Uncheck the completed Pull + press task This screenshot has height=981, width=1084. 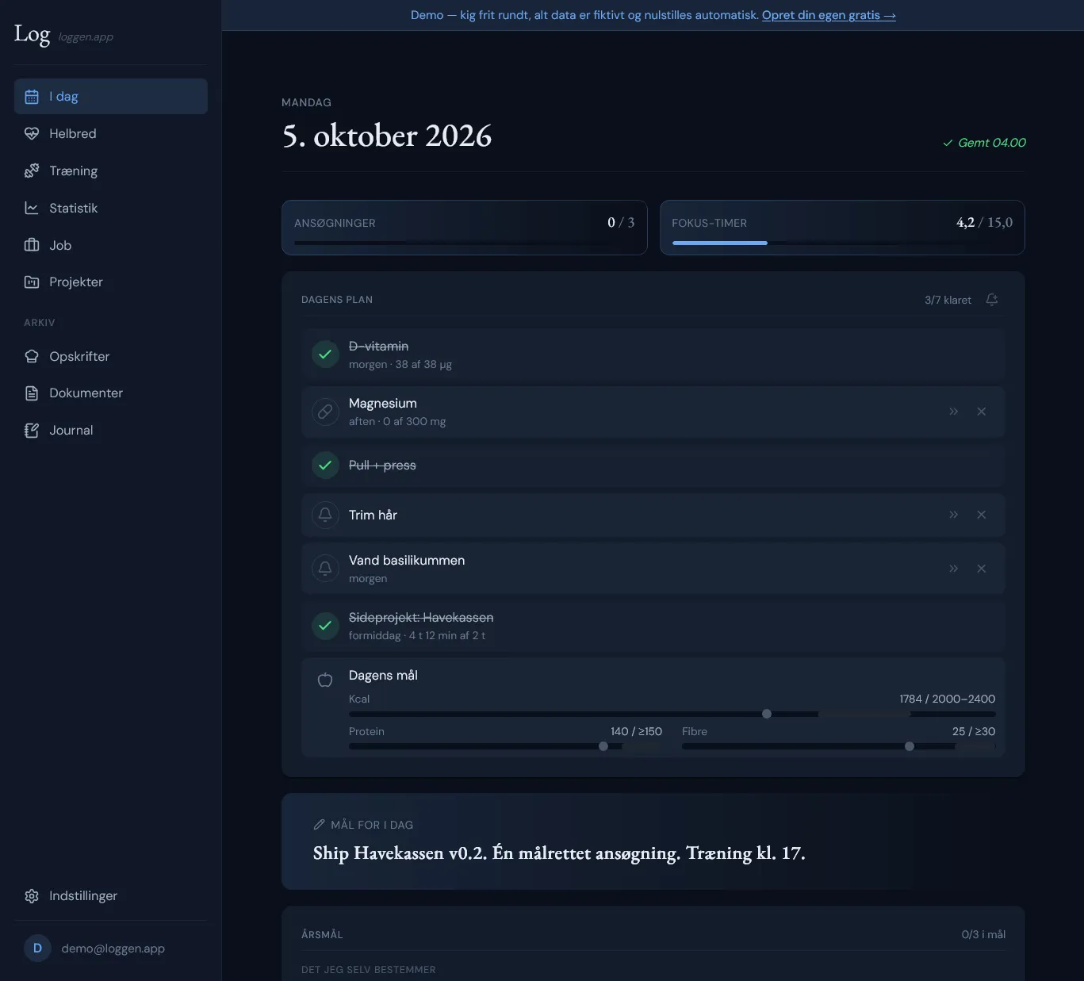(x=325, y=466)
